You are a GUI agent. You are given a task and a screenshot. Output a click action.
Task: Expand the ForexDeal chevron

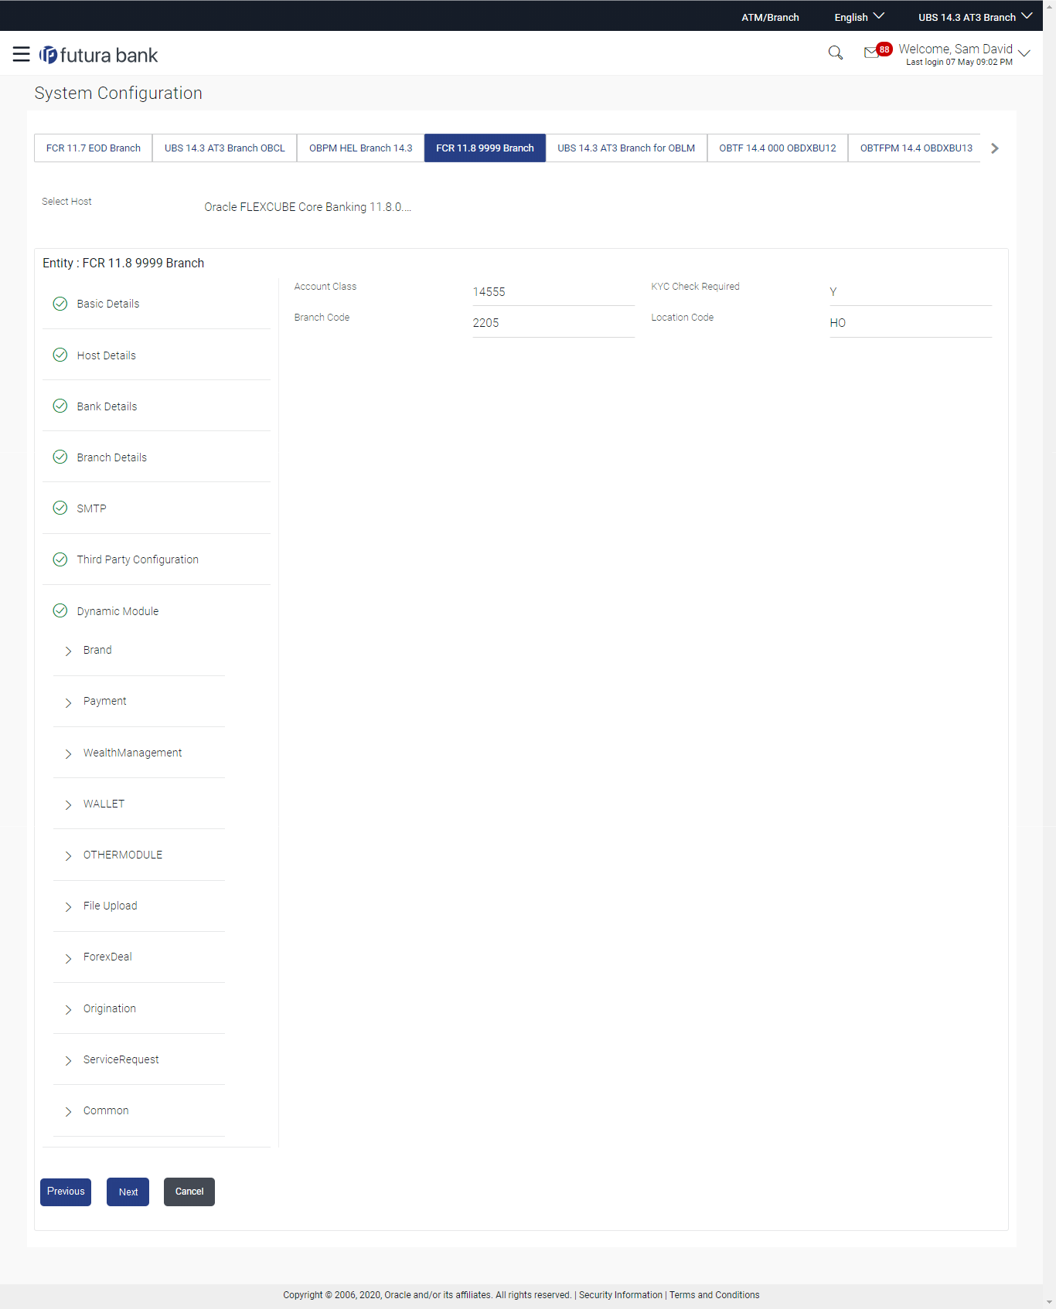(x=68, y=958)
